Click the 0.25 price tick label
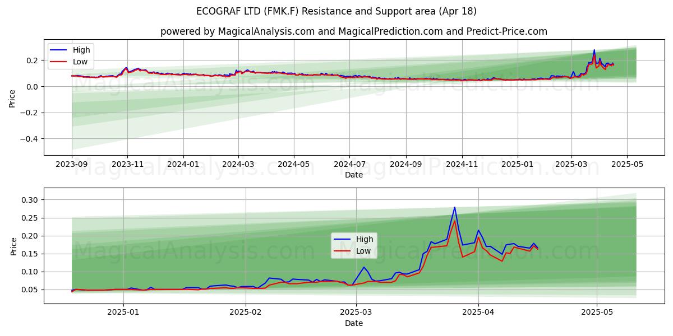 (x=30, y=218)
